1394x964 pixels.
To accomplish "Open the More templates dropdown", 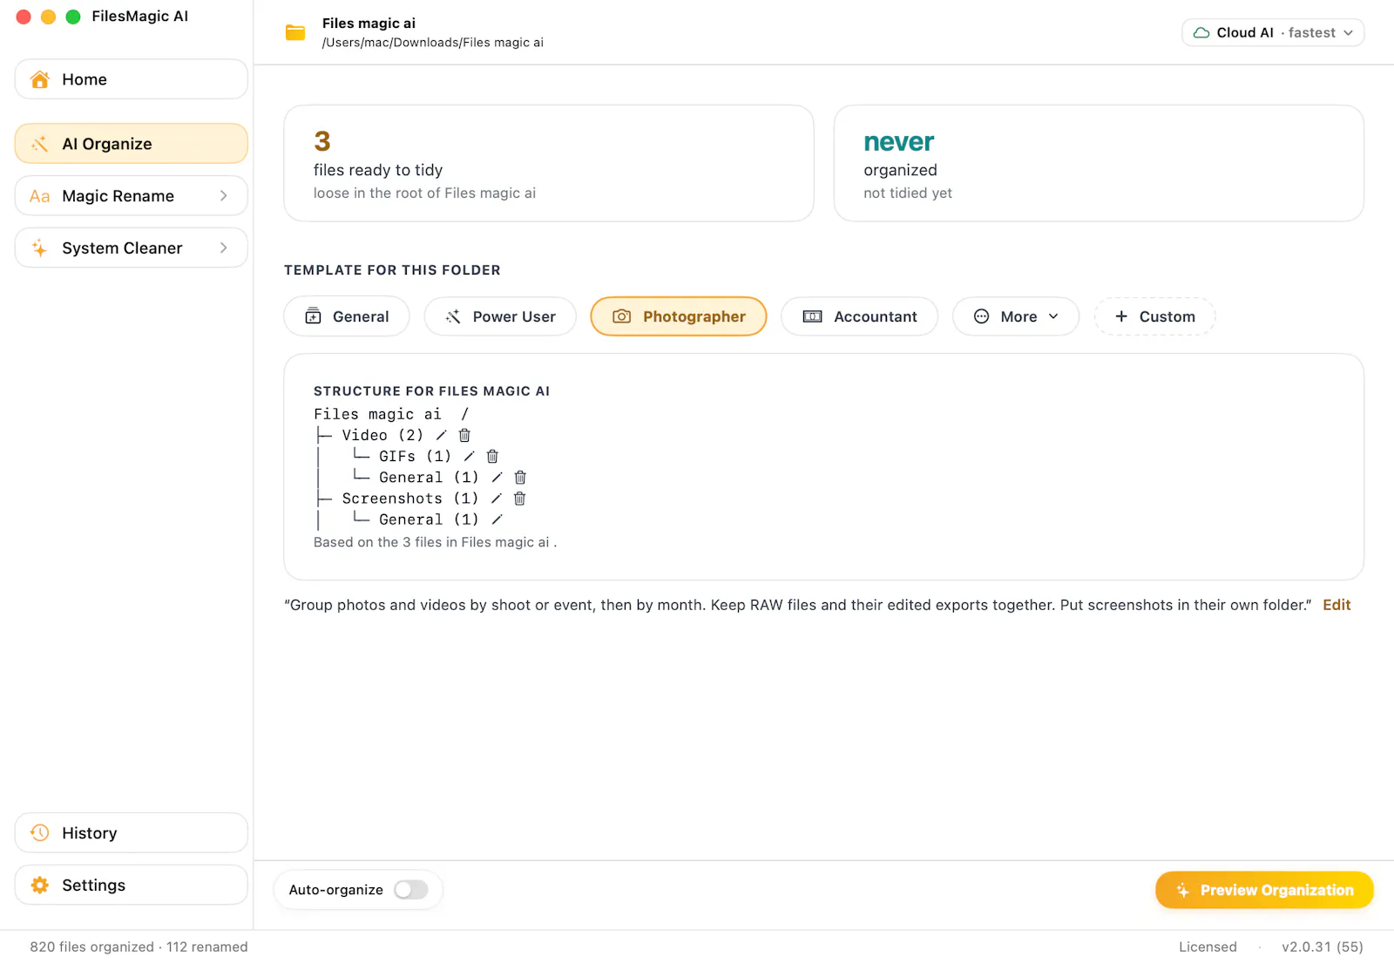I will click(1016, 316).
